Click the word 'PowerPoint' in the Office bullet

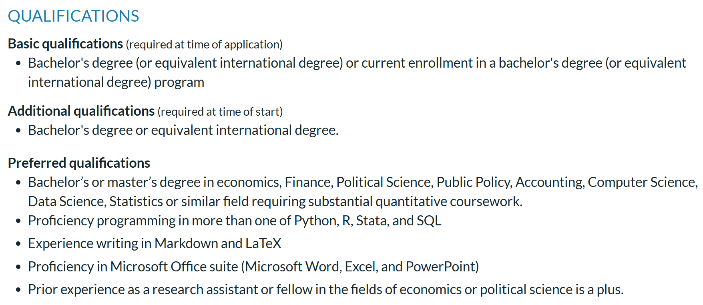click(442, 267)
